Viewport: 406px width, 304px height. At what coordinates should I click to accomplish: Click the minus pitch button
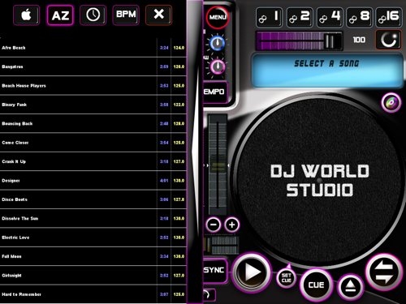[214, 225]
